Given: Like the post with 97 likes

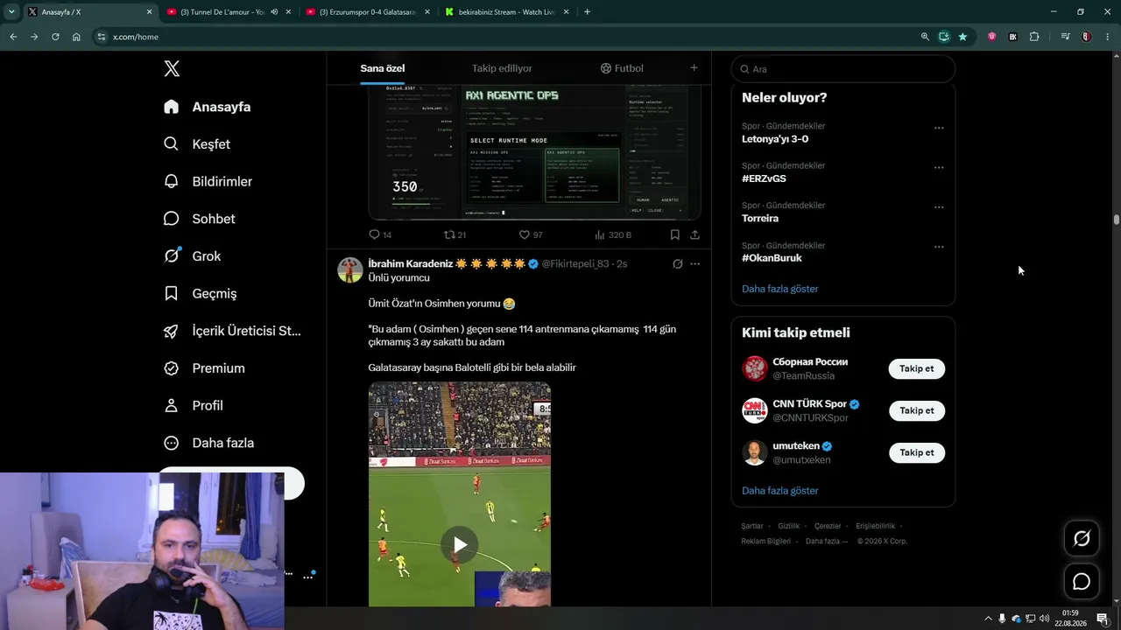Looking at the screenshot, I should [531, 234].
